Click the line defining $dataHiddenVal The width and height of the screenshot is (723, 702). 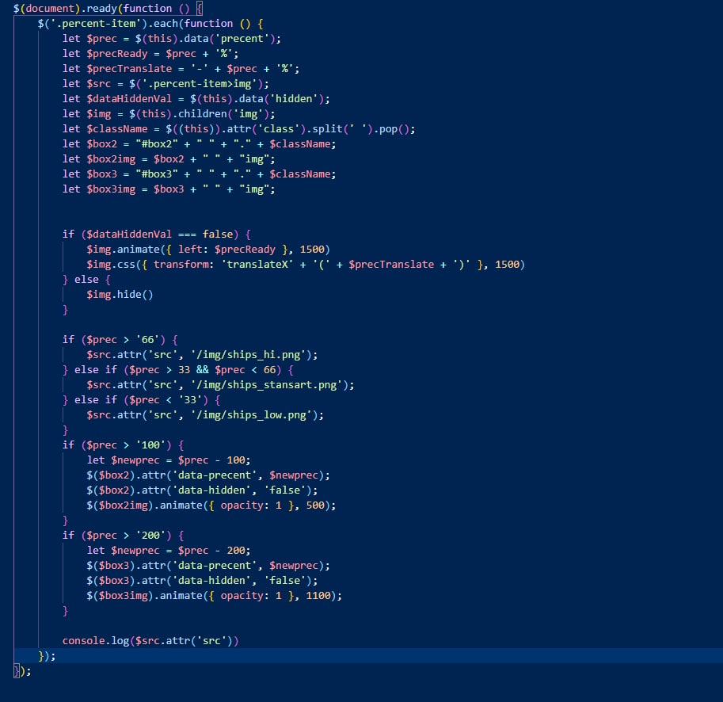tap(196, 99)
